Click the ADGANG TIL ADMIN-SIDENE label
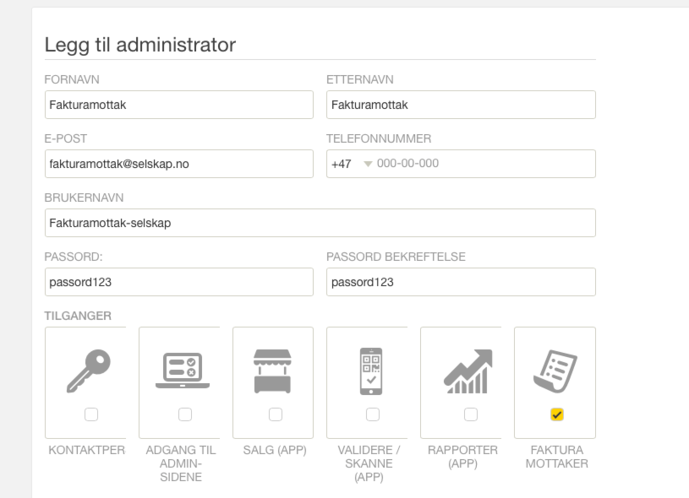Viewport: 689px width, 498px height. point(181,463)
